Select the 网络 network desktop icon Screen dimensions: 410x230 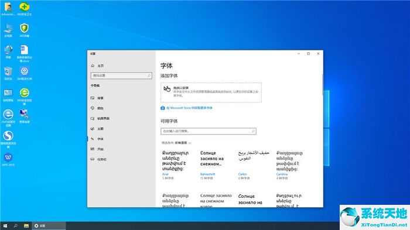click(8, 52)
